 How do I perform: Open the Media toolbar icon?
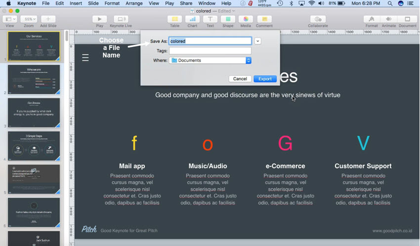[x=246, y=19]
